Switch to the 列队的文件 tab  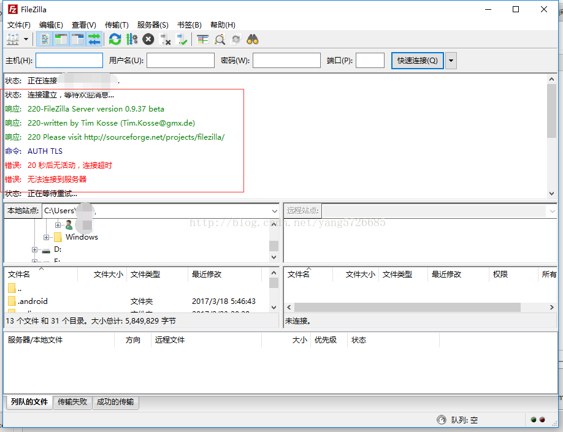click(x=29, y=402)
